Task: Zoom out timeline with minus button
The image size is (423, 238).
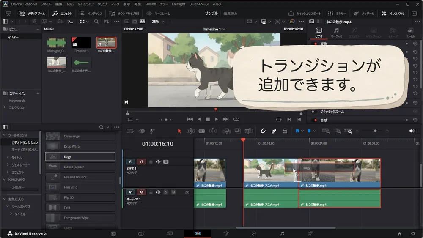Action: 357,131
